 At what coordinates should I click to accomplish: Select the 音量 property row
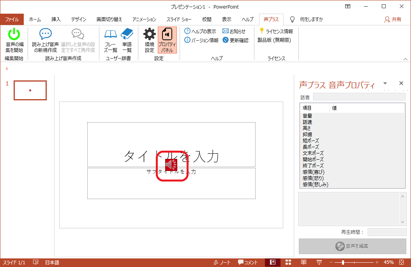[x=353, y=116]
